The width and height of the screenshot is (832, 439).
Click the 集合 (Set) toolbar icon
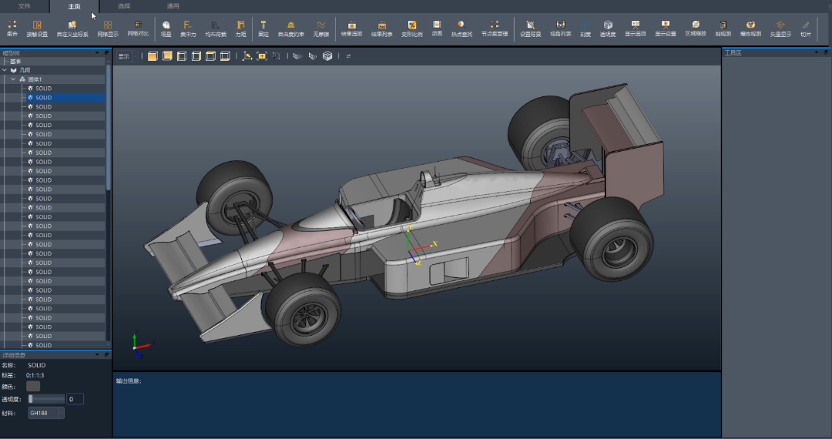click(x=12, y=28)
